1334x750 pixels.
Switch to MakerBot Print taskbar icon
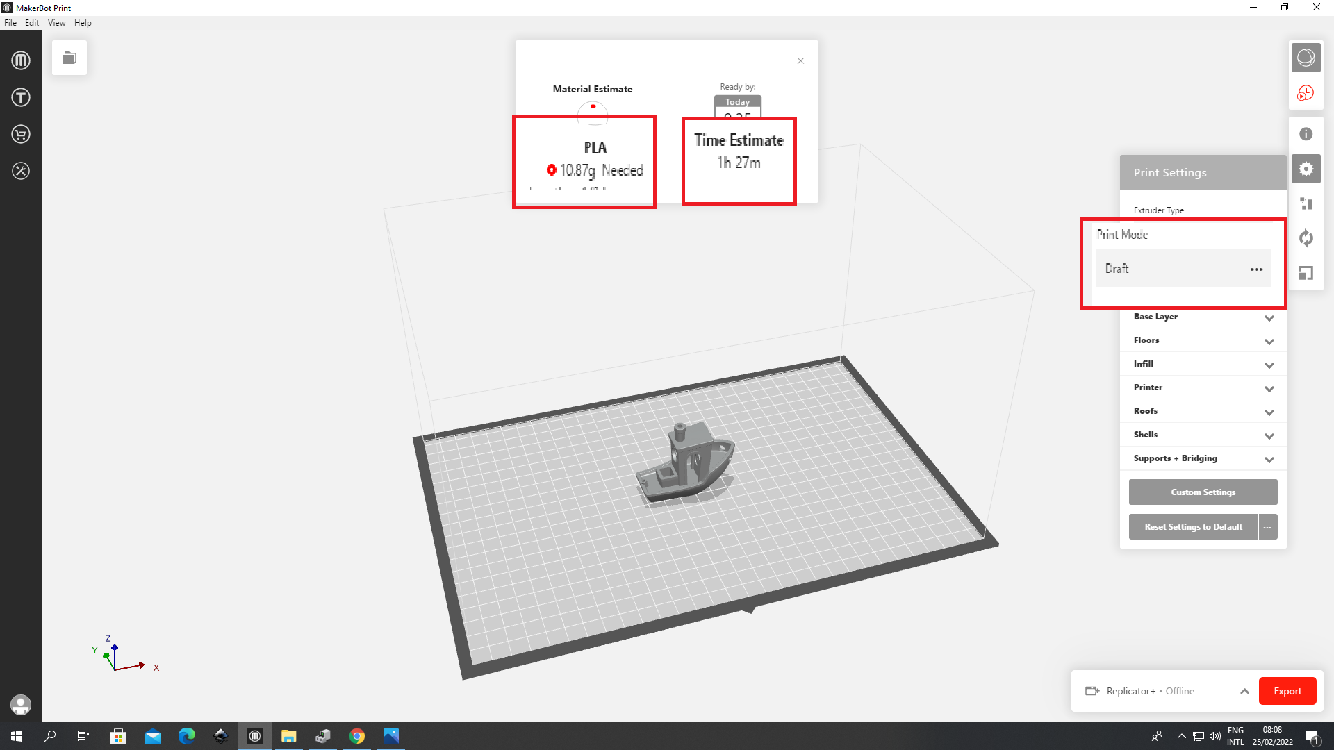tap(255, 736)
